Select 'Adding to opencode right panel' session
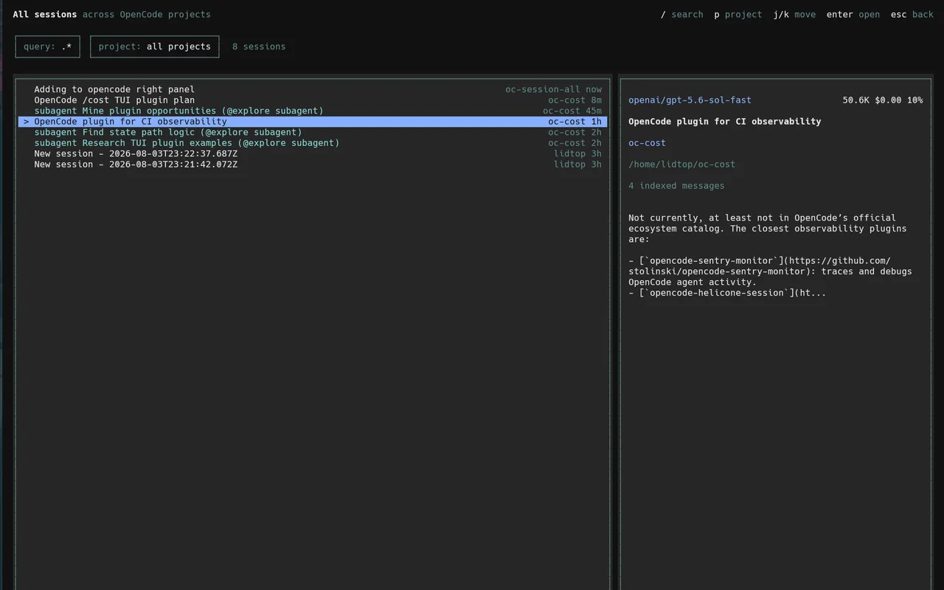This screenshot has height=590, width=944. coord(313,89)
